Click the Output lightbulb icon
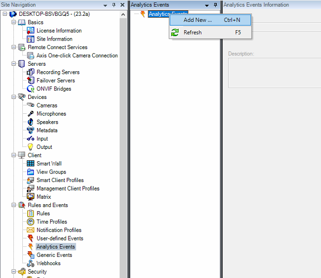Screen dimensions: 321x278 point(31,147)
